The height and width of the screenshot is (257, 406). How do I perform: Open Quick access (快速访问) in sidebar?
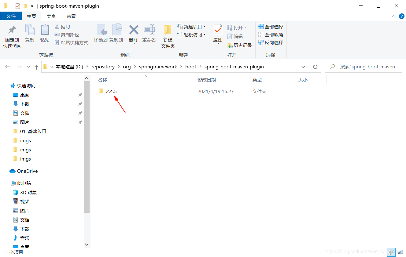23,86
